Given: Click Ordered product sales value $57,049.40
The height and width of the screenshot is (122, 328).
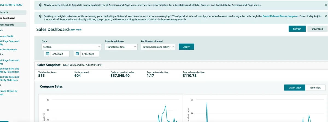Looking at the screenshot, I should (x=120, y=76).
